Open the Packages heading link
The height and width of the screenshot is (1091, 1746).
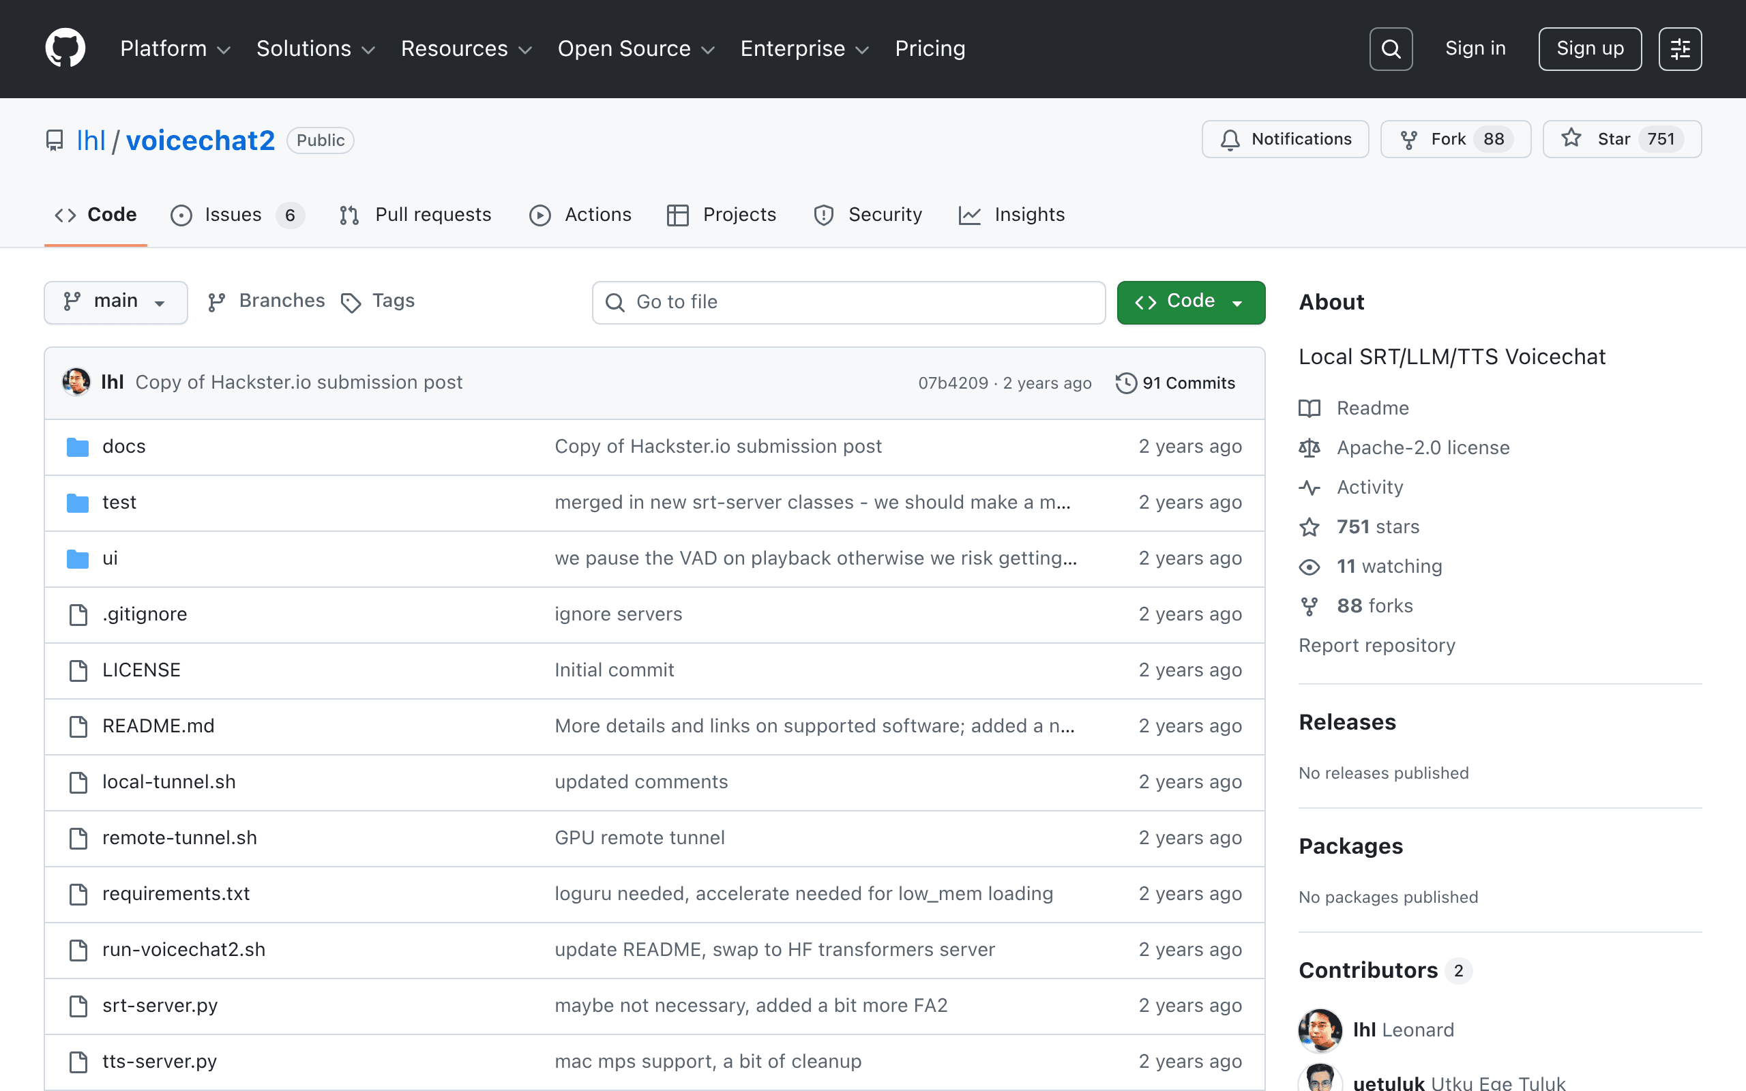(x=1350, y=846)
